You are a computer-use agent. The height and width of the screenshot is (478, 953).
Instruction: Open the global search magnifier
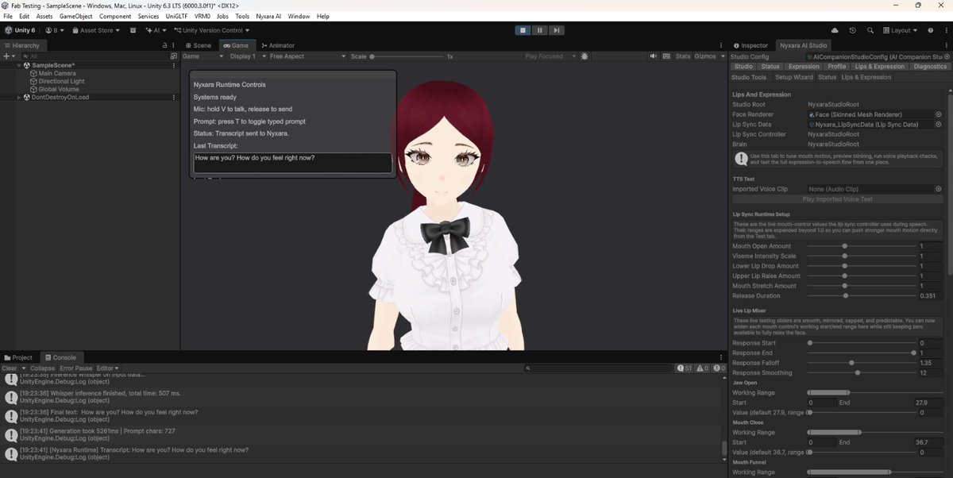point(870,30)
